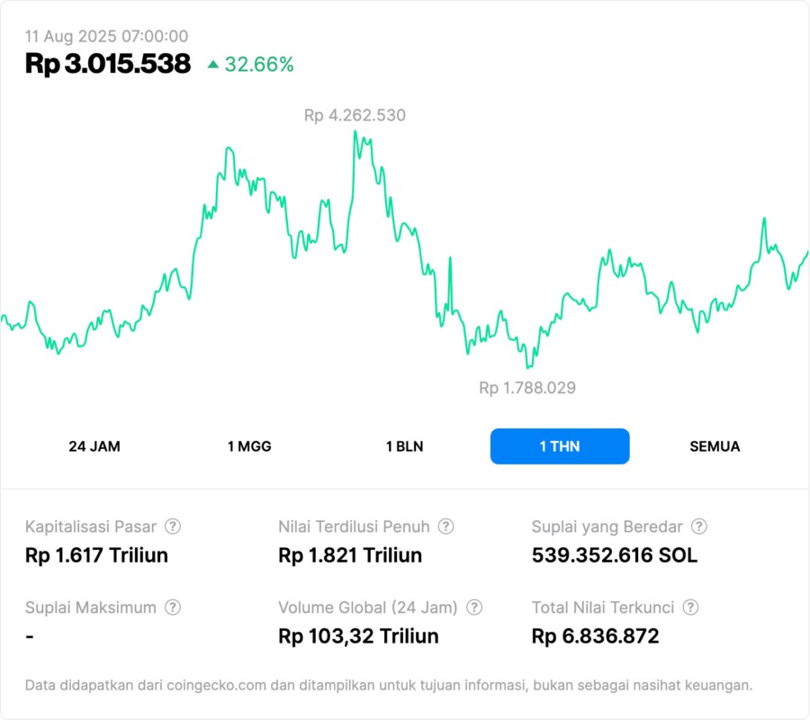Click the Rp 1.788.029 low price label
Screen dimensions: 810x720
[x=527, y=388]
